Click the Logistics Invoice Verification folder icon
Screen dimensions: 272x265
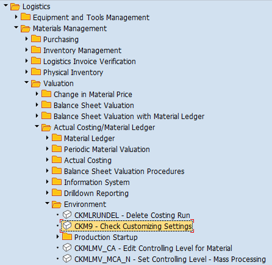(x=36, y=60)
